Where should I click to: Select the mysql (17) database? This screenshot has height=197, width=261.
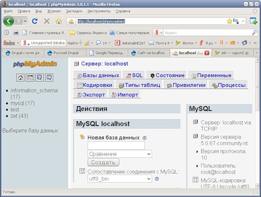pos(22,103)
